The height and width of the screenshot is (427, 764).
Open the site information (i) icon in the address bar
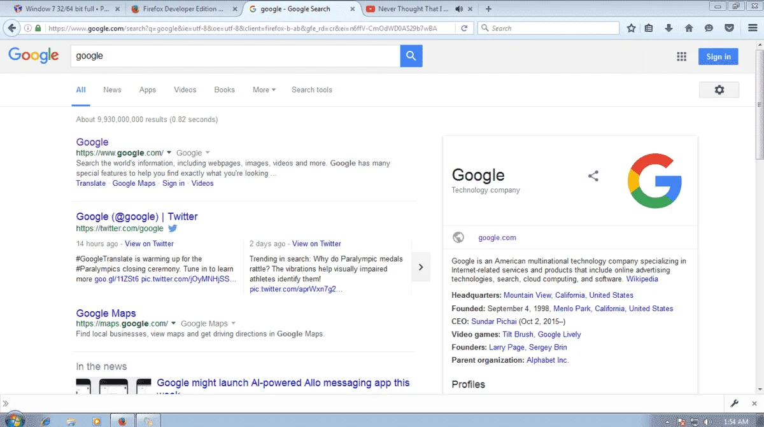pos(28,28)
